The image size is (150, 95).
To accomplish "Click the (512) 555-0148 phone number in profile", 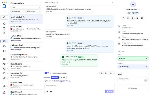I will coord(127,28).
